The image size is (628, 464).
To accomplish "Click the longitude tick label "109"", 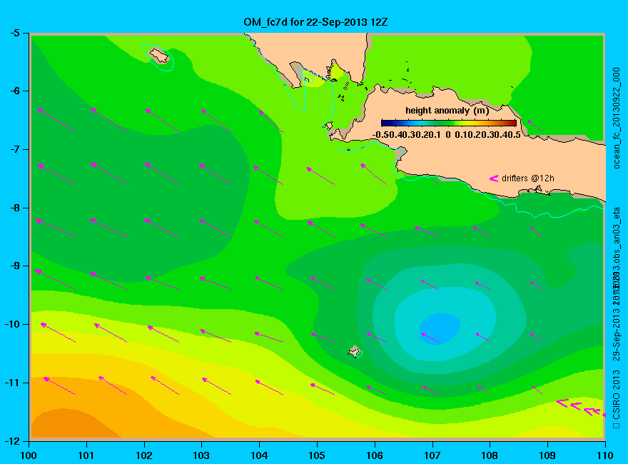I will [547, 455].
